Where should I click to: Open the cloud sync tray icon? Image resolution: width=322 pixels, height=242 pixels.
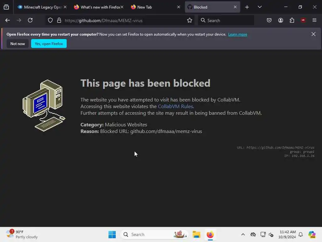[x=253, y=234]
